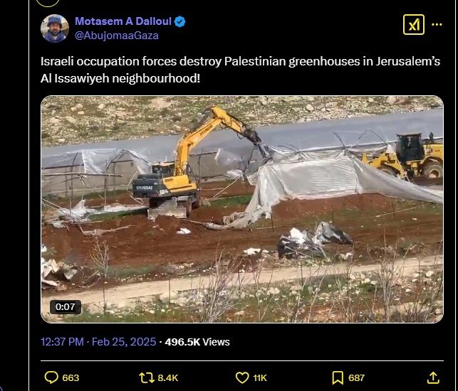Like the post with the heart icon
The image size is (458, 391).
coord(242,377)
